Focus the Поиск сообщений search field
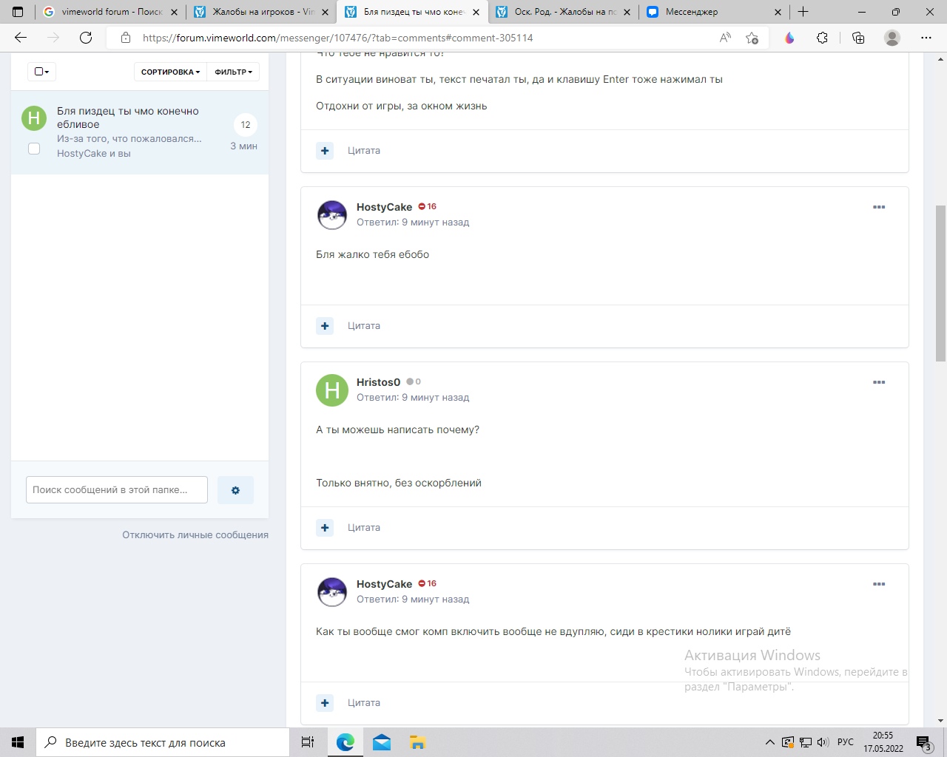Image resolution: width=947 pixels, height=757 pixels. click(116, 490)
